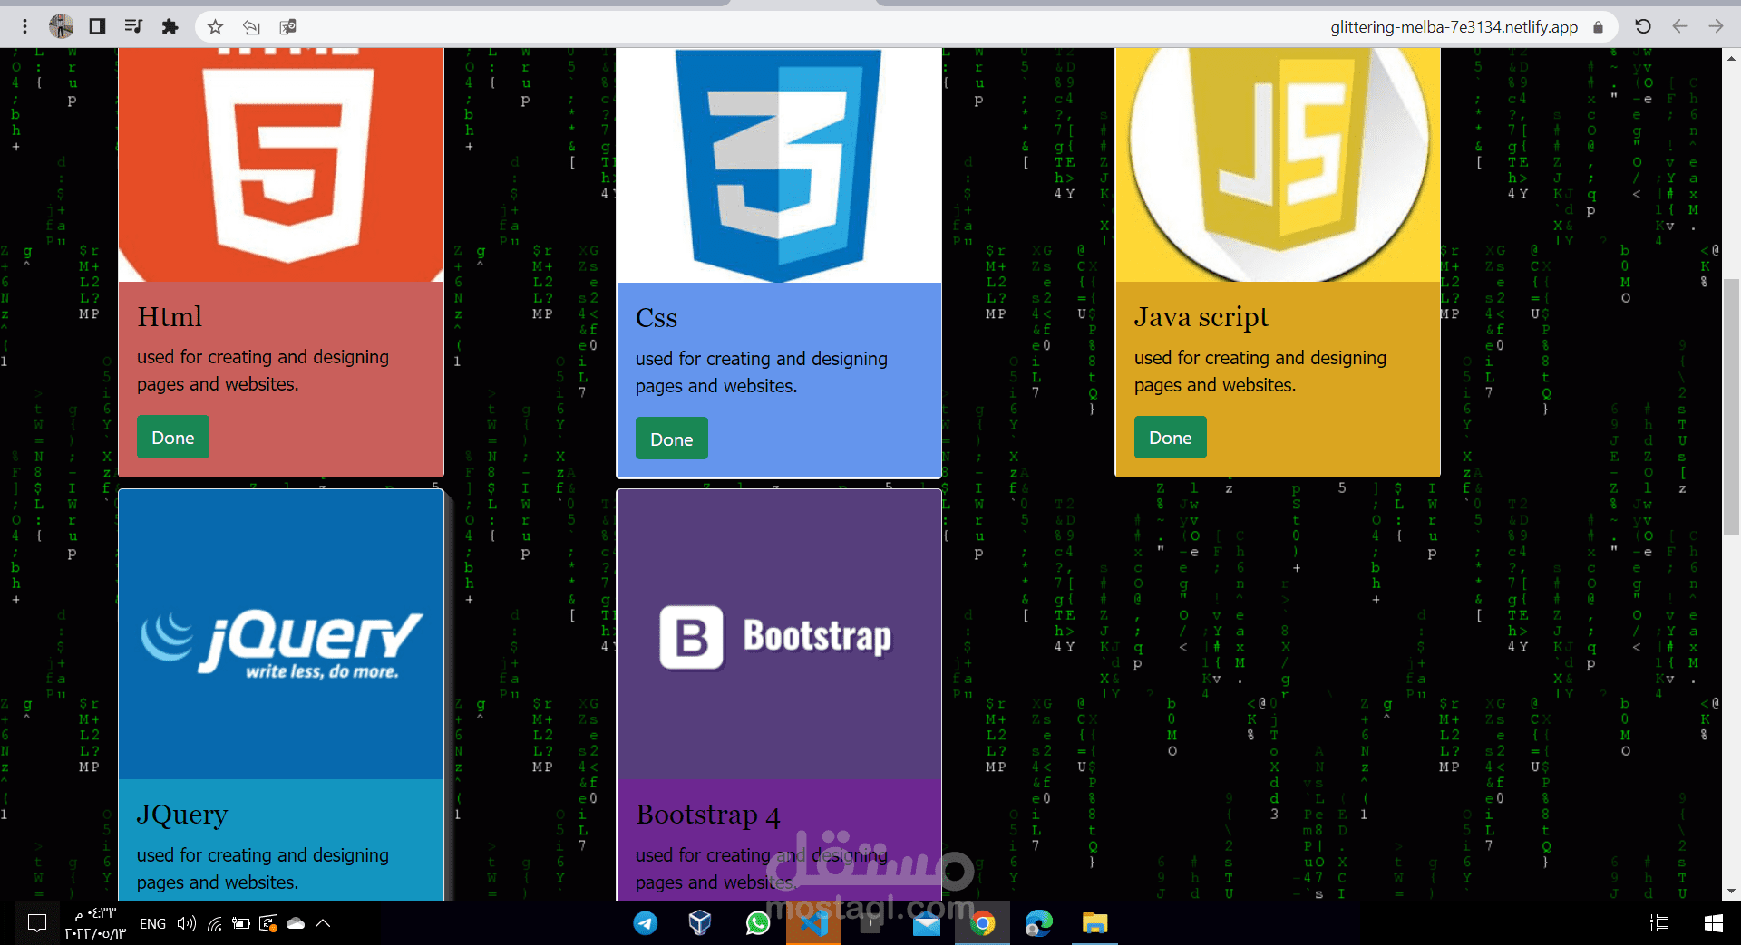Image resolution: width=1741 pixels, height=945 pixels.
Task: Click the description text in the Css card
Action: (x=762, y=372)
